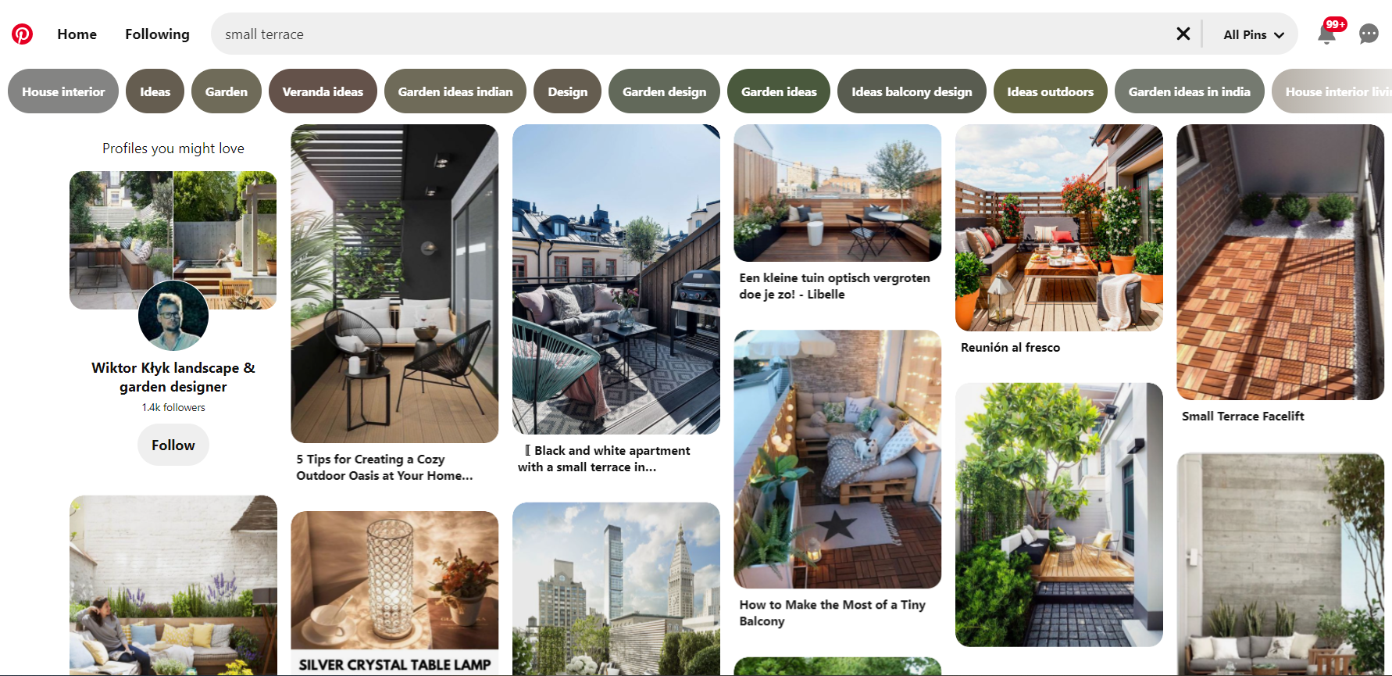This screenshot has width=1392, height=676.
Task: Go to the Home tab
Action: pyautogui.click(x=77, y=34)
